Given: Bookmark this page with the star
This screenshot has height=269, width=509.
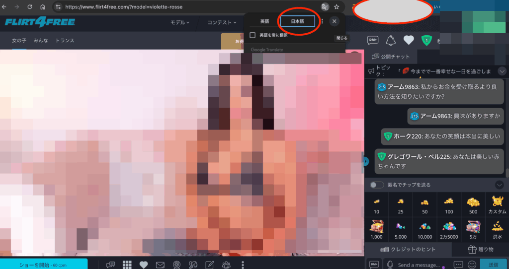Looking at the screenshot, I should pos(337,6).
